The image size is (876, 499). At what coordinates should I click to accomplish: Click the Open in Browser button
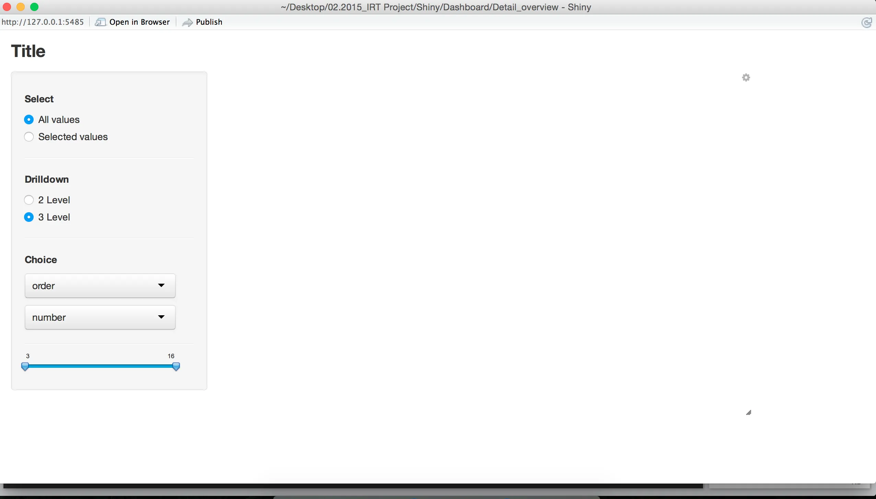[x=132, y=22]
